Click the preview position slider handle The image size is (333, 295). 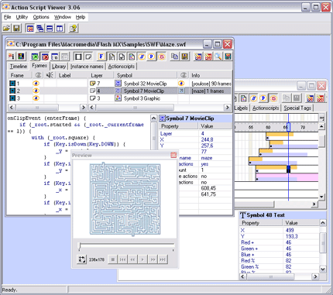[80, 246]
